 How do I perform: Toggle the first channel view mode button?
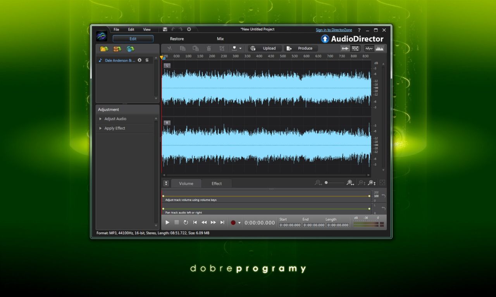pos(345,48)
